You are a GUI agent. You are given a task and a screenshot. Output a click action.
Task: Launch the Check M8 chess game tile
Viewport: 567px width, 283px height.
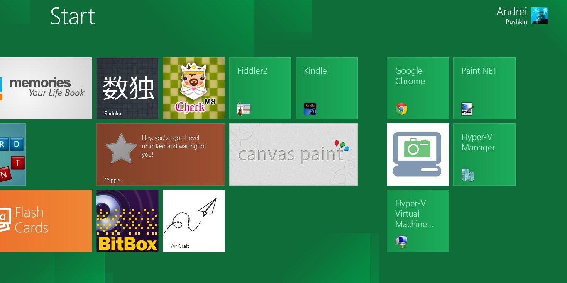pos(194,88)
